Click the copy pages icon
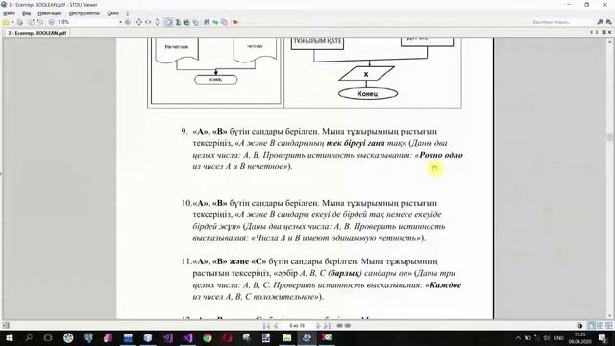This screenshot has width=615, height=346. 224,22
